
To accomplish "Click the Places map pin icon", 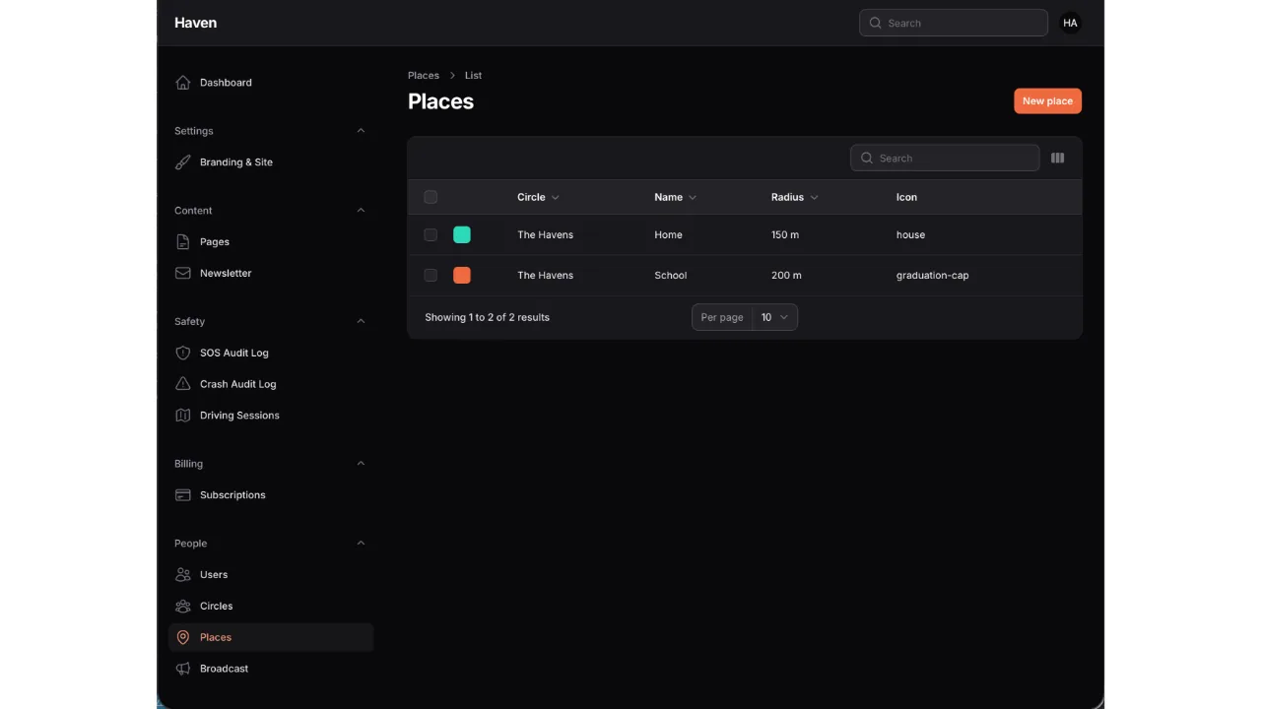I will [x=182, y=638].
